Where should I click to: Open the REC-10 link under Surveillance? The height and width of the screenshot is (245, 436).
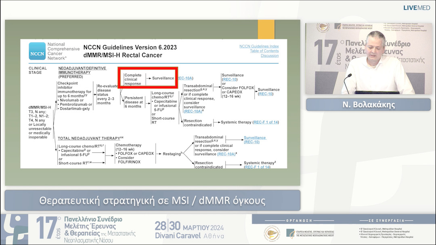click(229, 79)
